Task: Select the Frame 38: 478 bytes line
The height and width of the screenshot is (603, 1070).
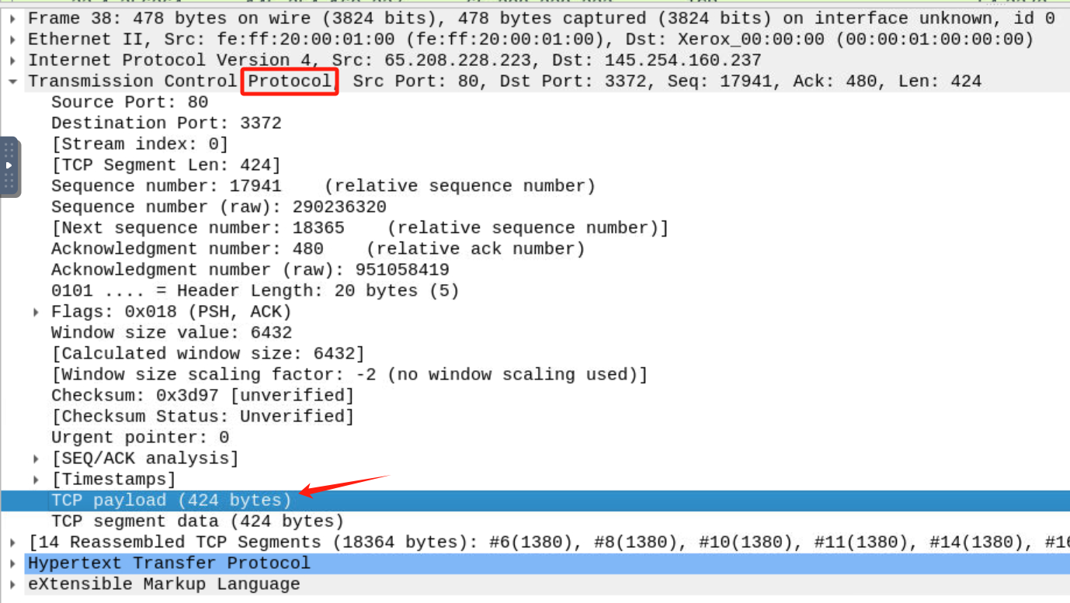Action: 541,18
